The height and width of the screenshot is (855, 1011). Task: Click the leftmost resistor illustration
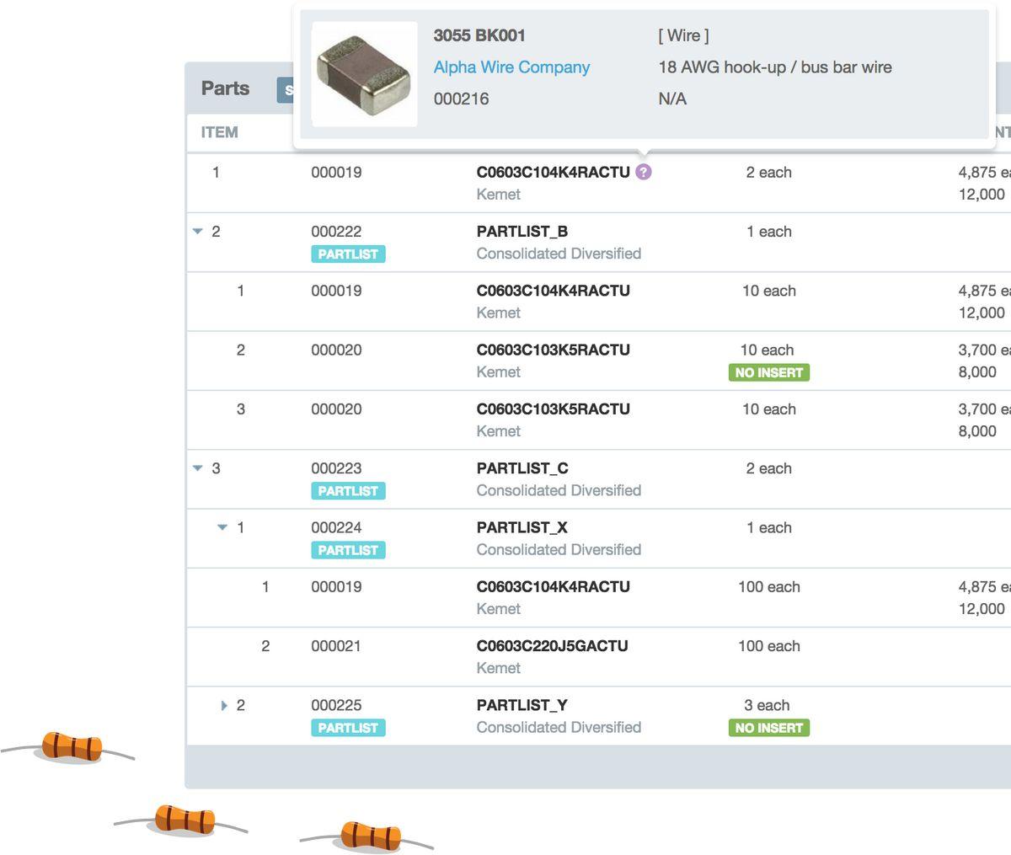pyautogui.click(x=71, y=747)
